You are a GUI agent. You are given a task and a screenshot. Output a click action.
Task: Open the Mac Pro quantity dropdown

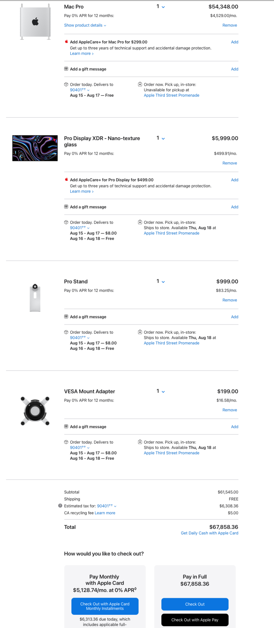click(x=160, y=7)
